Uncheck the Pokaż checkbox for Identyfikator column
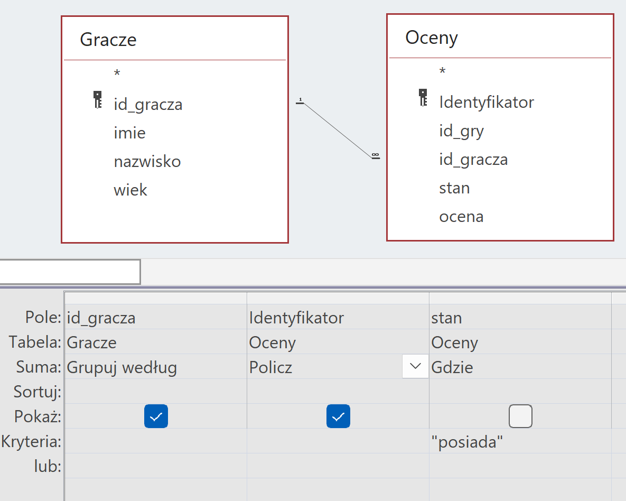Screen dimensions: 626x501 (338, 416)
